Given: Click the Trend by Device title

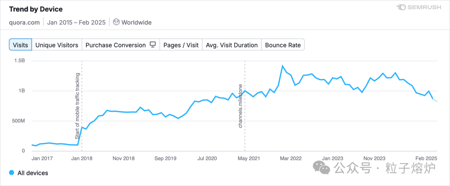Looking at the screenshot, I should (x=36, y=9).
